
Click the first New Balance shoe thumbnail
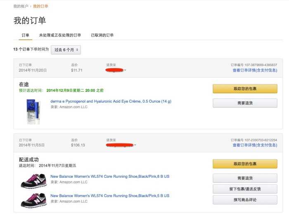33,180
